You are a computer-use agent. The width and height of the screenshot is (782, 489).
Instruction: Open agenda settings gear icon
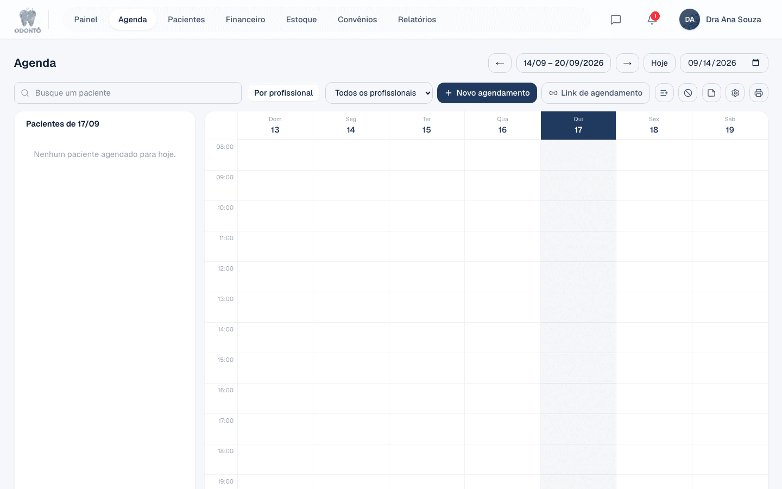point(735,93)
